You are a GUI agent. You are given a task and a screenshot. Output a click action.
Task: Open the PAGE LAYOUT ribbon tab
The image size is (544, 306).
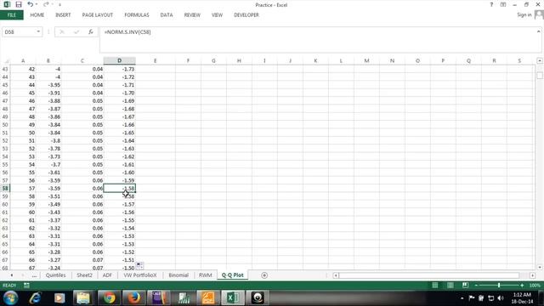coord(98,15)
